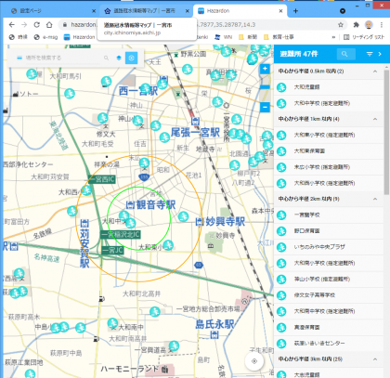Open the browser extensions puzzle icon
390x378 pixels.
(356, 25)
